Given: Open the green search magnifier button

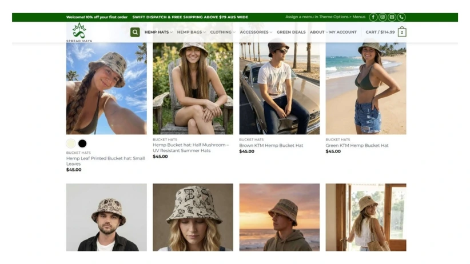Looking at the screenshot, I should tap(135, 32).
